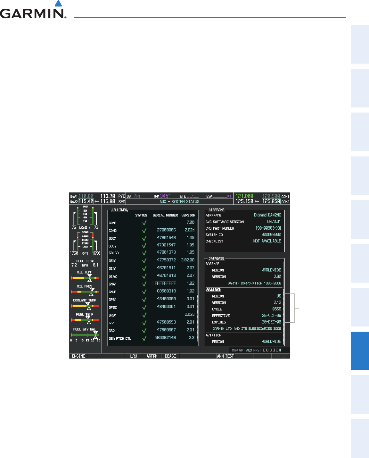Click the OIL TEMP gauge pointer
The width and height of the screenshot is (369, 458).
[x=90, y=278]
